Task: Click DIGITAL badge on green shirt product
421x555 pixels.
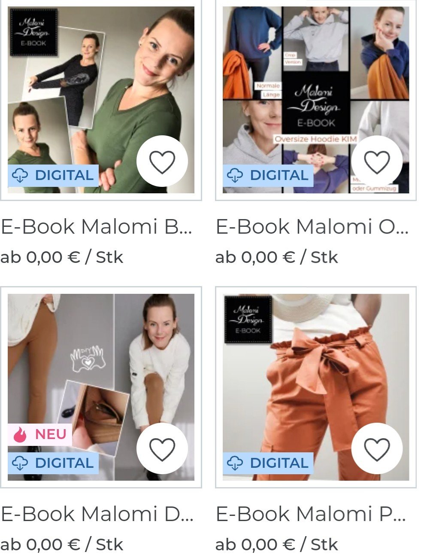Action: pos(53,175)
